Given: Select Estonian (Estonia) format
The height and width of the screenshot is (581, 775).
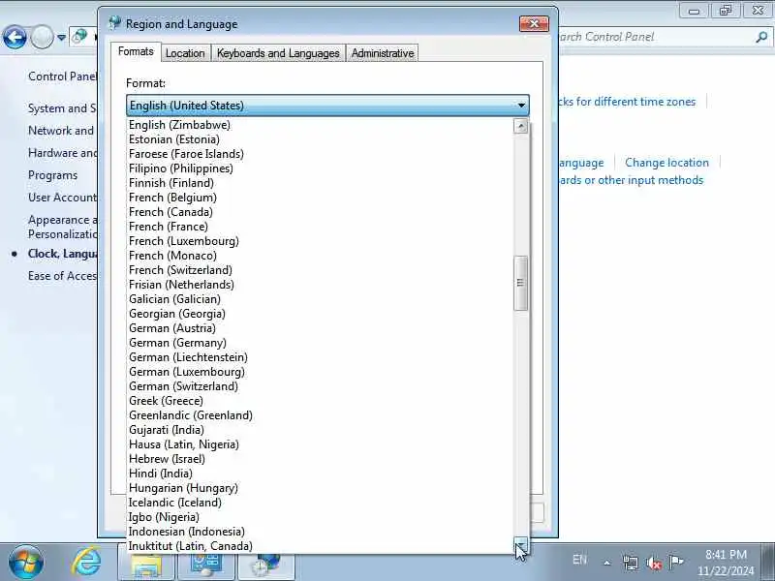Looking at the screenshot, I should tap(321, 139).
